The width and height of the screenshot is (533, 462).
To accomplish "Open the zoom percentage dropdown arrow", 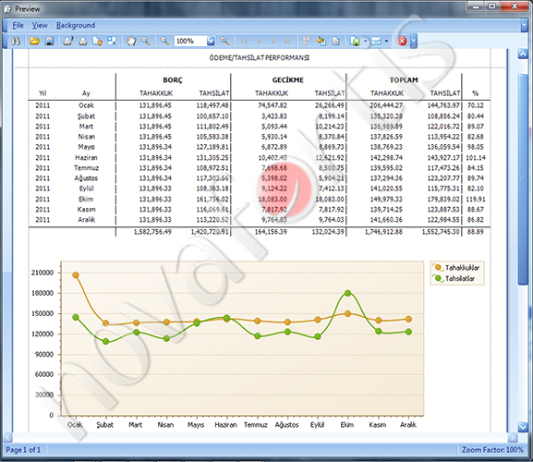I will click(211, 42).
